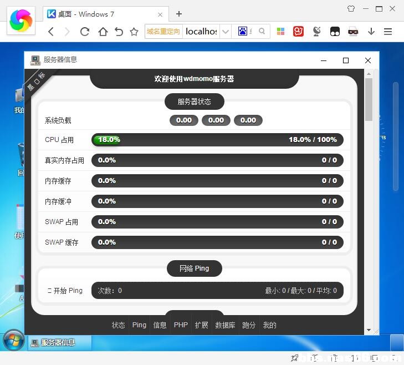Expand the address bar dropdown arrow
Image resolution: width=404 pixels, height=365 pixels.
click(226, 32)
